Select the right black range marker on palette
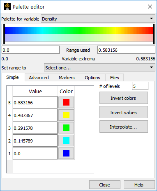 [x=154, y=34]
